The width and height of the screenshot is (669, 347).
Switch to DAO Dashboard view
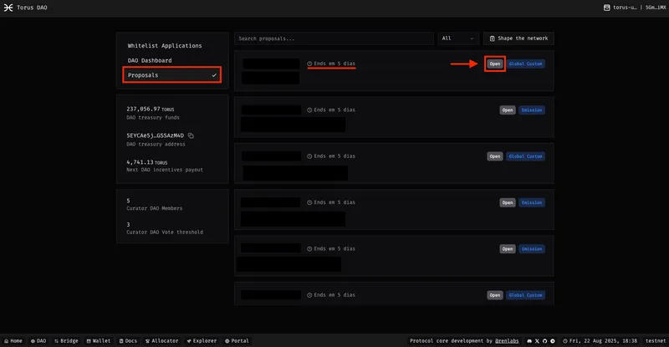tap(150, 60)
